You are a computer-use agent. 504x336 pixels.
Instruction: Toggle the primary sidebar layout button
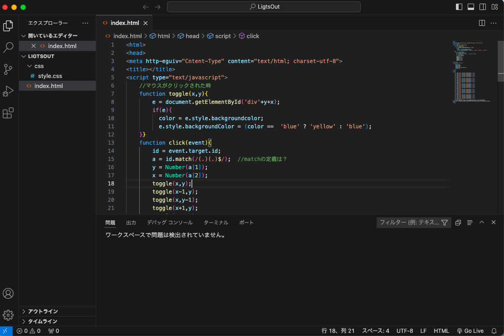(460, 7)
